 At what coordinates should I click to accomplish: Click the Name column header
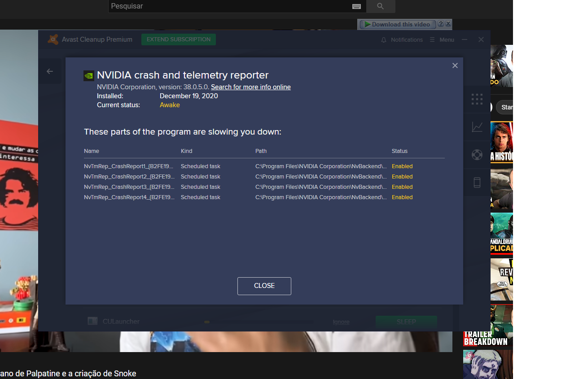pyautogui.click(x=92, y=151)
